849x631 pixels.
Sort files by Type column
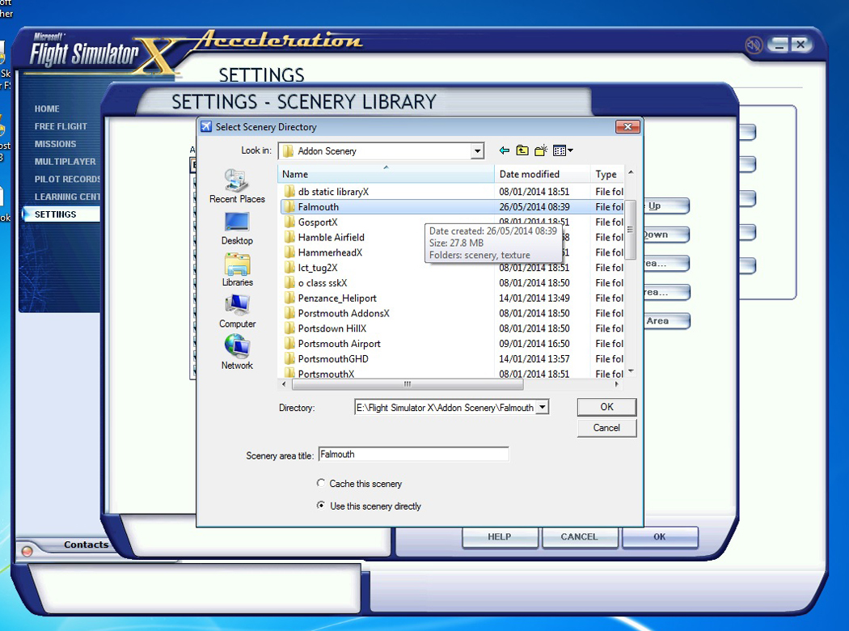(607, 174)
